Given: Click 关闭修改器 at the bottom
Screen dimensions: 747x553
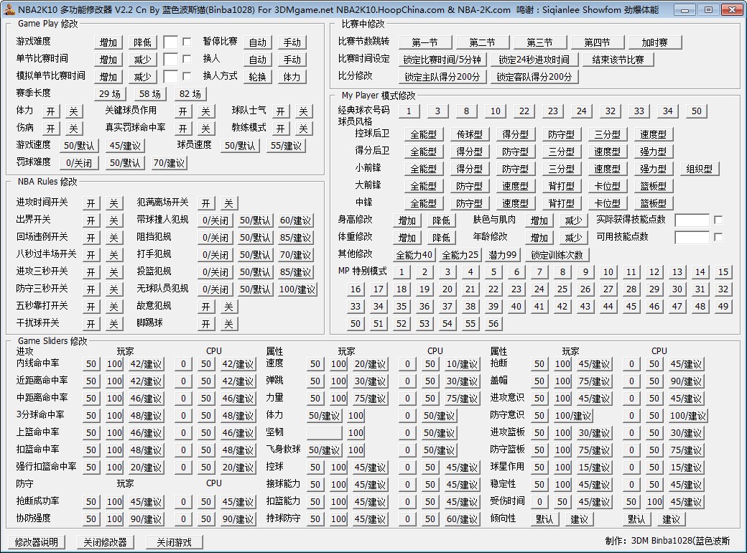Looking at the screenshot, I should [105, 542].
